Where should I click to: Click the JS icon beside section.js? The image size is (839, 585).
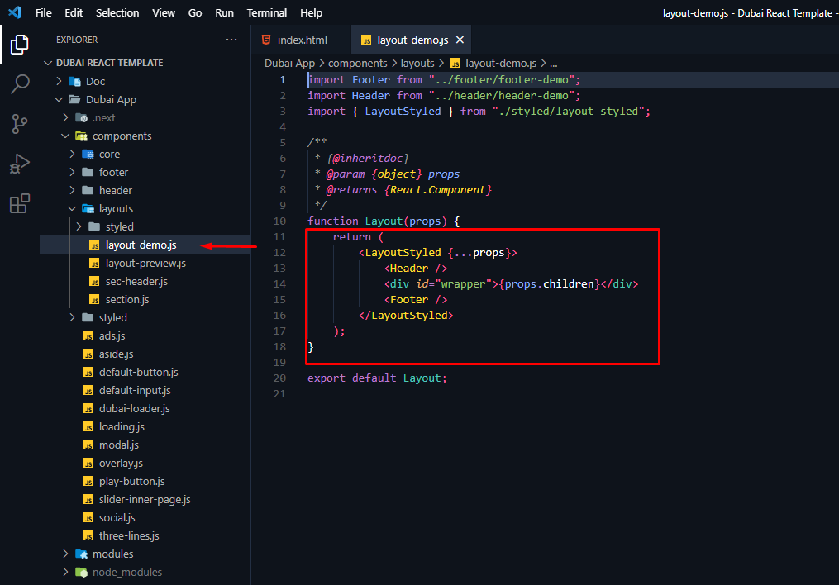pos(94,299)
